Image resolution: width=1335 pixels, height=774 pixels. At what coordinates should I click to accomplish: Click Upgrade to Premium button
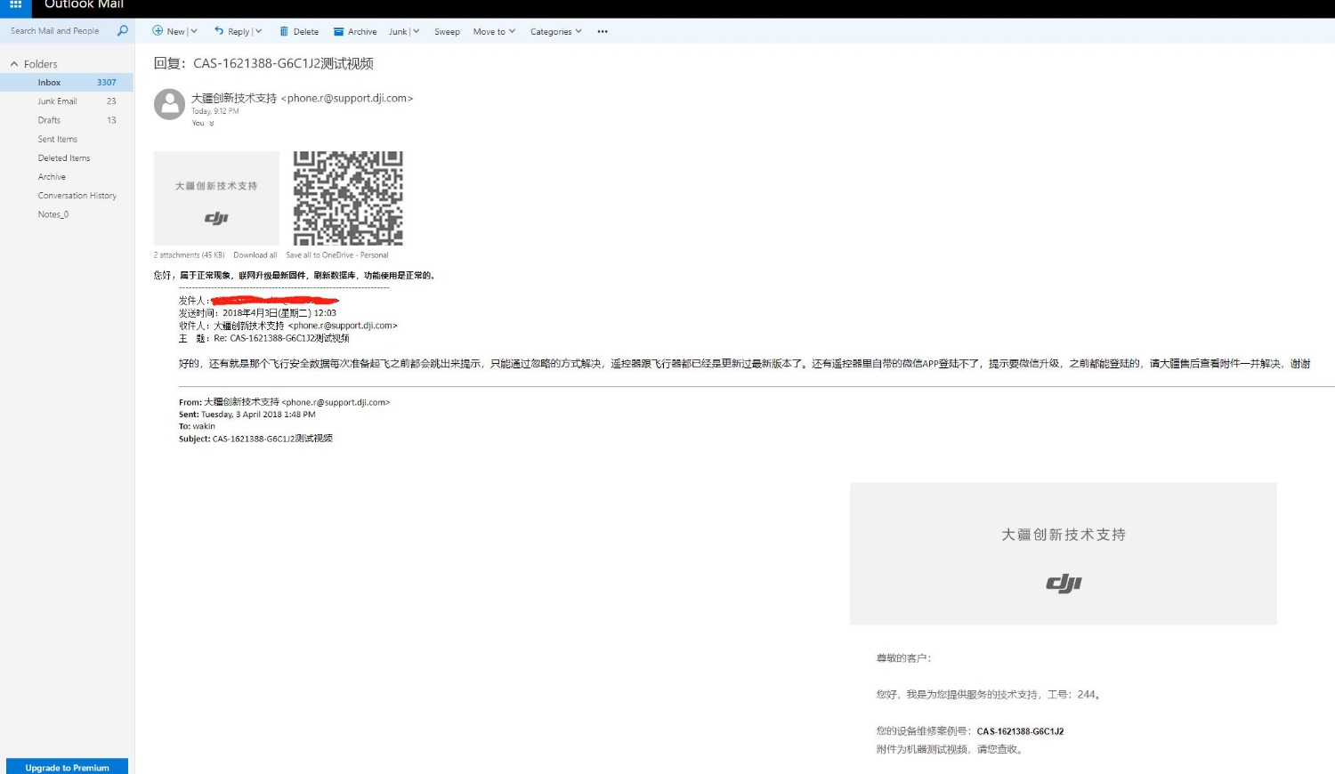coord(67,767)
